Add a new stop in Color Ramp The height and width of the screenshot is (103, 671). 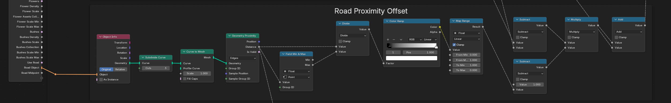(388, 40)
